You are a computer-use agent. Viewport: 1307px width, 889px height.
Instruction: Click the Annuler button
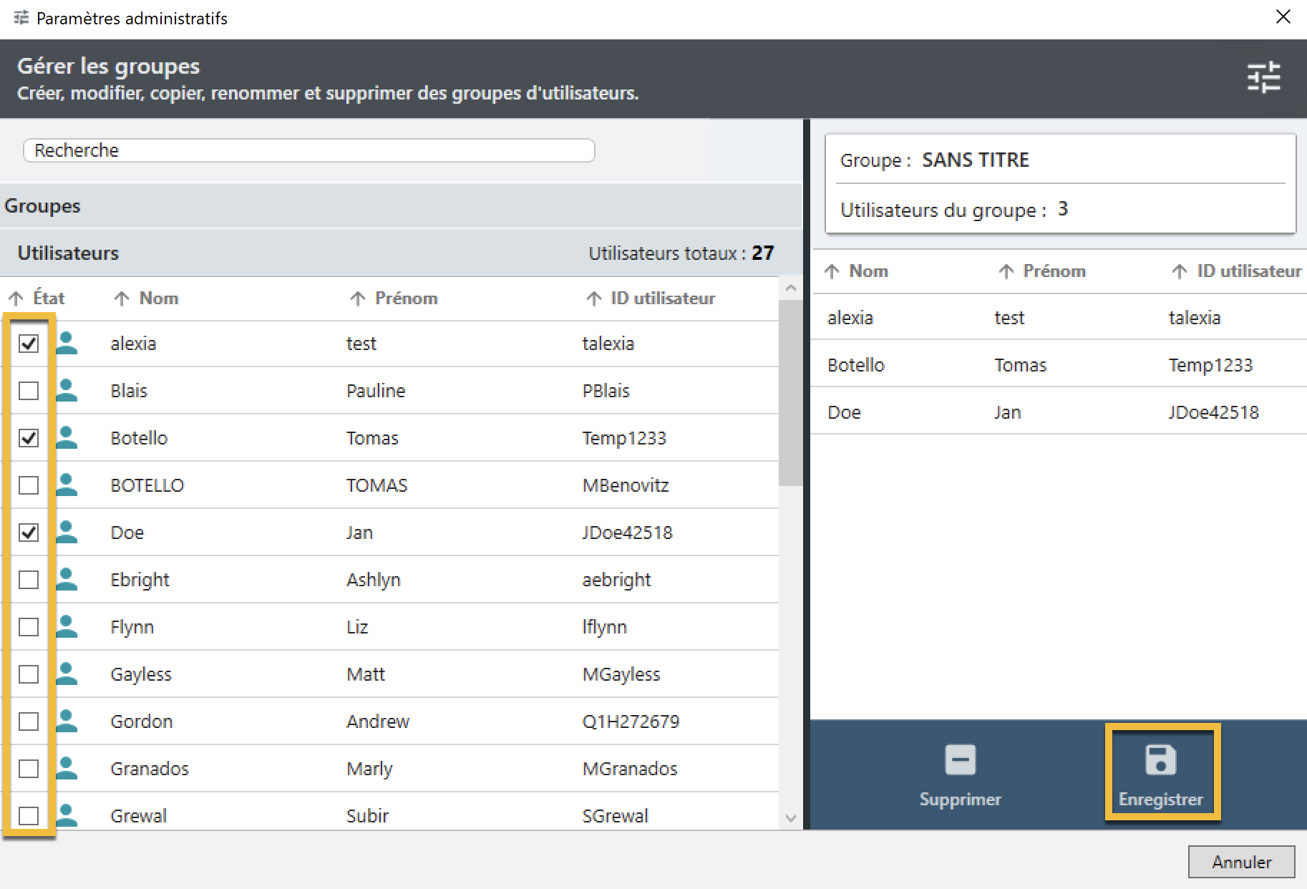1241,862
